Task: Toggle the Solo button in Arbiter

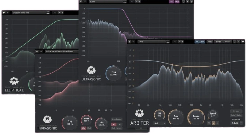Action: [233, 115]
